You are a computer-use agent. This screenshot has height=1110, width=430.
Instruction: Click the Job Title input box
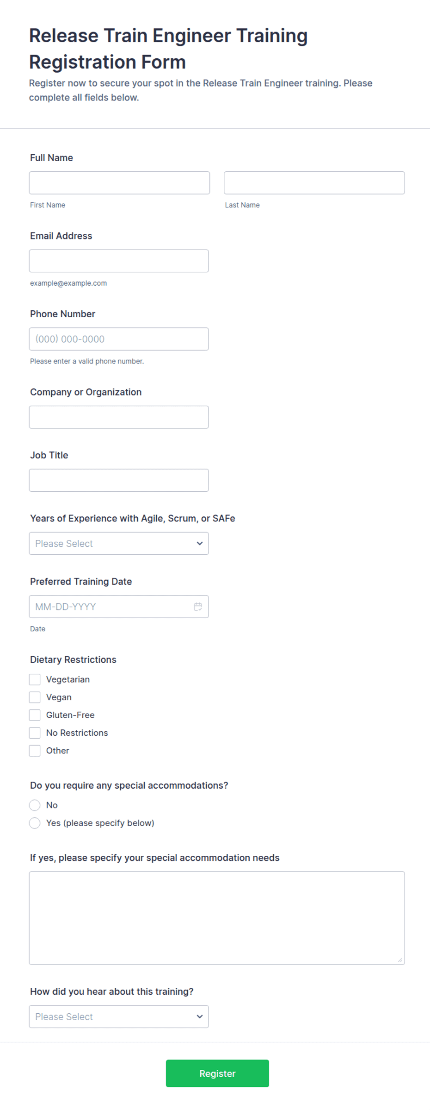click(x=119, y=480)
